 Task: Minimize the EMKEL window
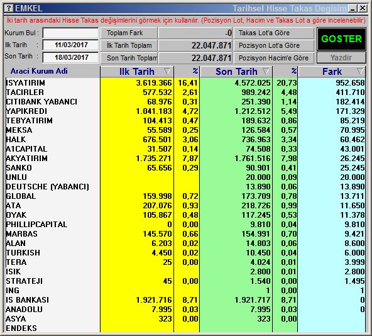[x=353, y=9]
